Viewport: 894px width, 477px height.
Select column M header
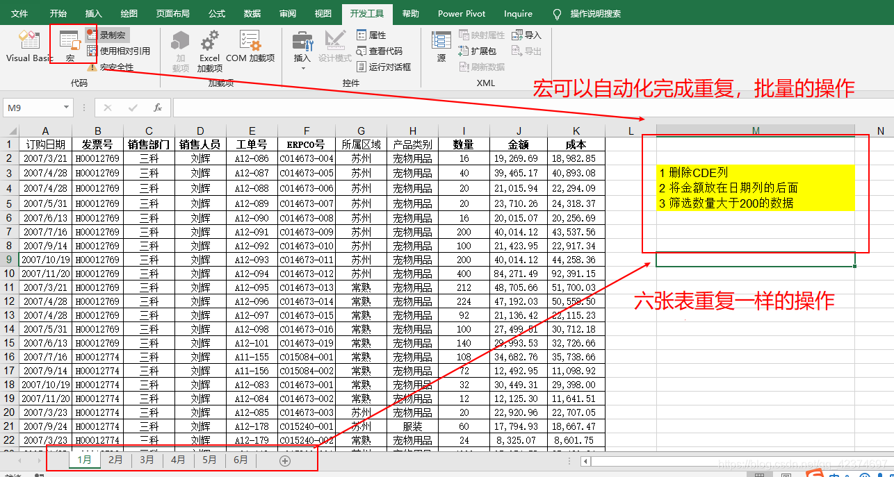pyautogui.click(x=756, y=131)
